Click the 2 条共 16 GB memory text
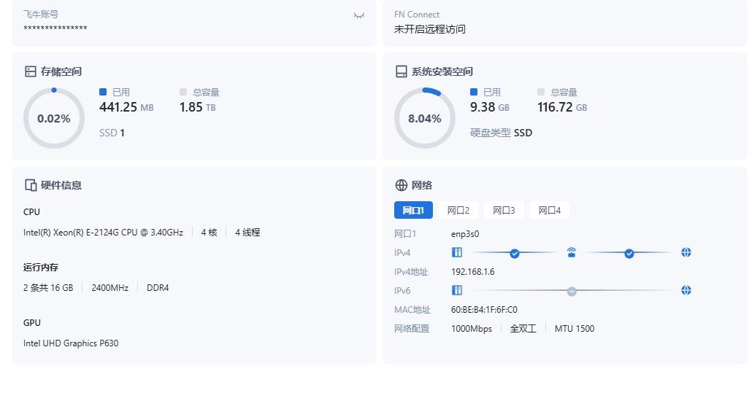The image size is (749, 393). point(48,287)
